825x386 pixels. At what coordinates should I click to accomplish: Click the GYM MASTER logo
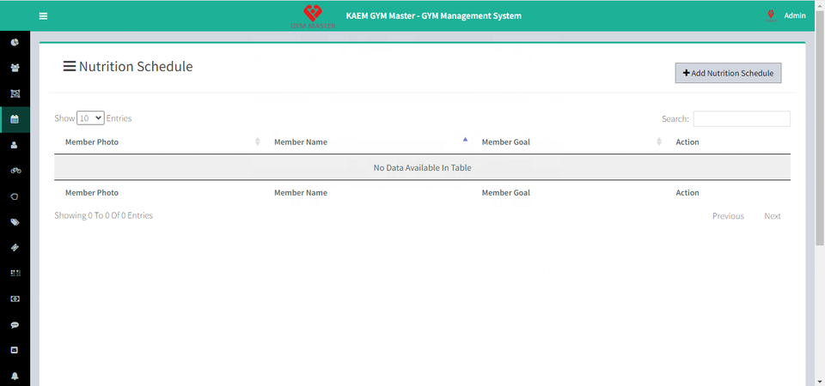pyautogui.click(x=313, y=16)
